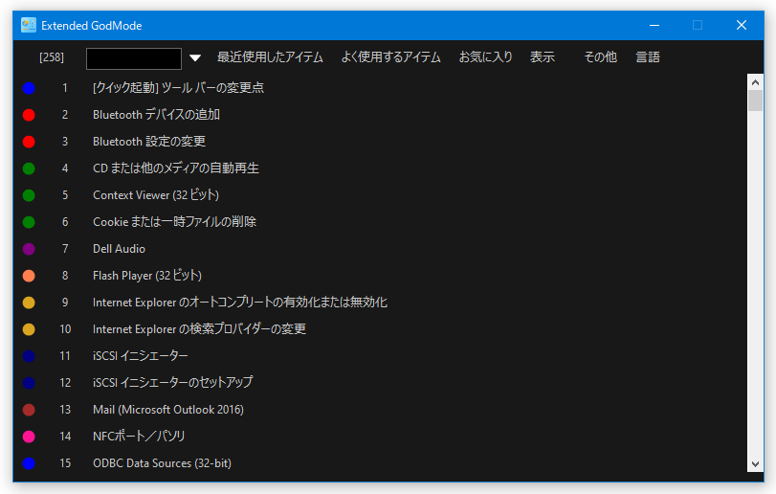Click yellow dot beside Internet Explorer のオートコンプリート row
Image resolution: width=776 pixels, height=494 pixels.
[29, 302]
